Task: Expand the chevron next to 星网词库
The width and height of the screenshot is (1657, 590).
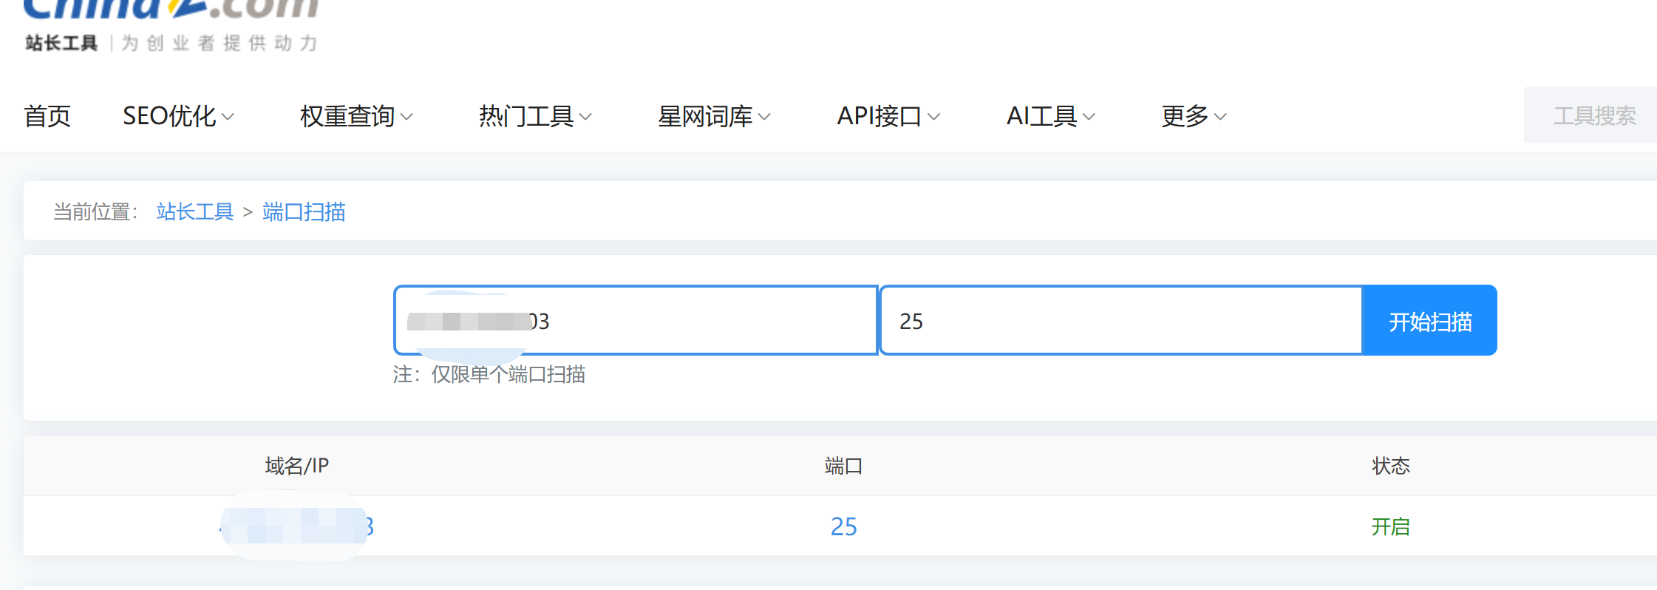Action: click(764, 117)
